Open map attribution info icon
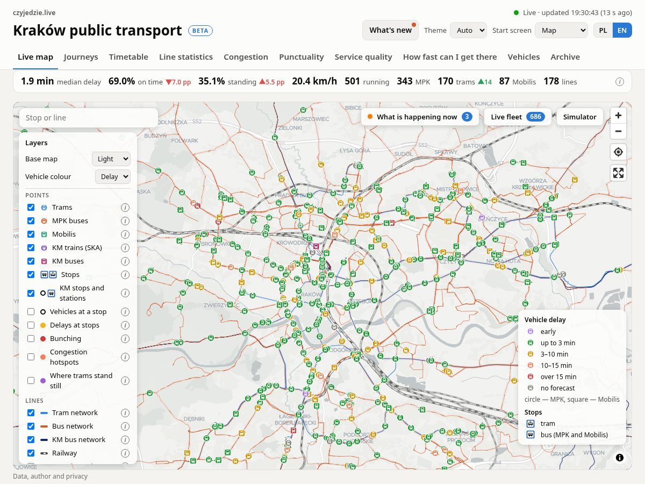The height and width of the screenshot is (484, 645). pyautogui.click(x=620, y=458)
